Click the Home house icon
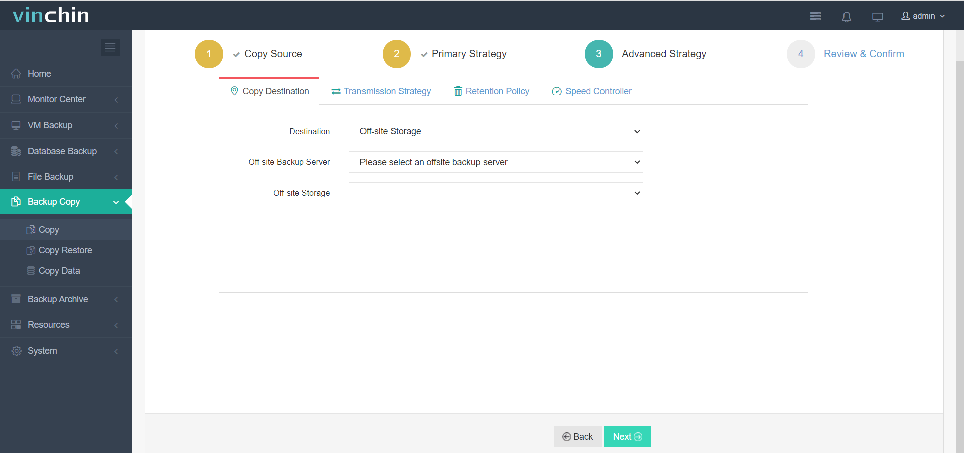The width and height of the screenshot is (964, 453). pos(16,74)
